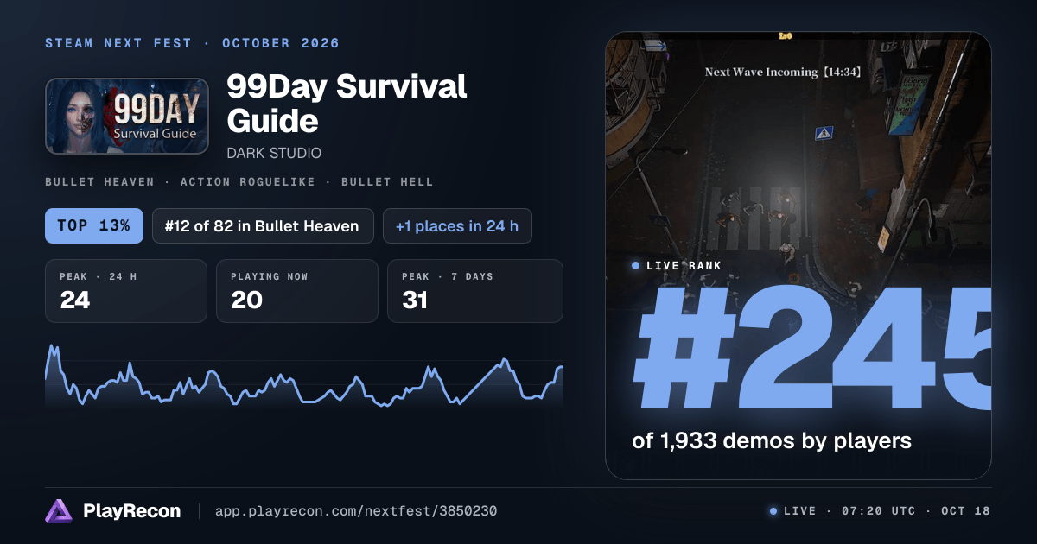Click the blue dot next to LIVE RANK
1037x544 pixels.
[x=636, y=266]
